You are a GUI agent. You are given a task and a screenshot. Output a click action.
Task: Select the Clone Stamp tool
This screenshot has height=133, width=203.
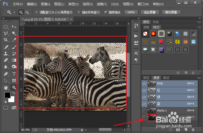click(x=6, y=54)
